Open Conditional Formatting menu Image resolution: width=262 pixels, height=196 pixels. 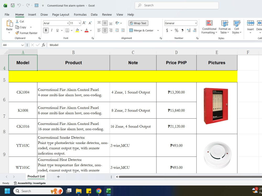[209, 27]
